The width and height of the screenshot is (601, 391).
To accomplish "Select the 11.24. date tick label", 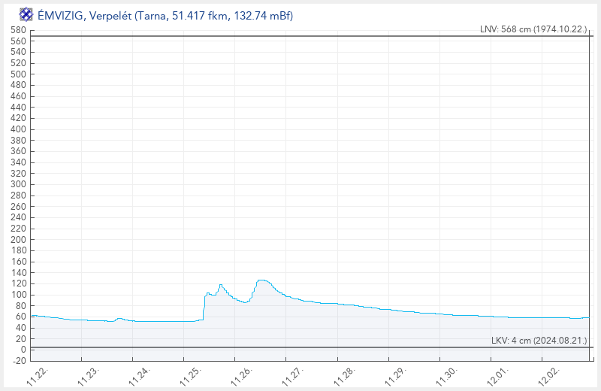I will click(x=140, y=375).
